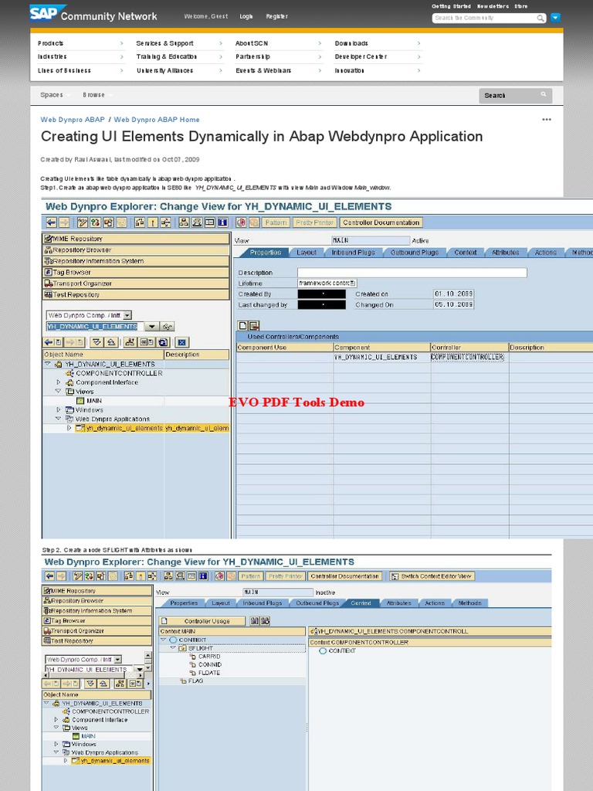Click the Pretty Printer button in Step 1 screenshot
Viewport: 593px width, 791px height.
tap(315, 222)
